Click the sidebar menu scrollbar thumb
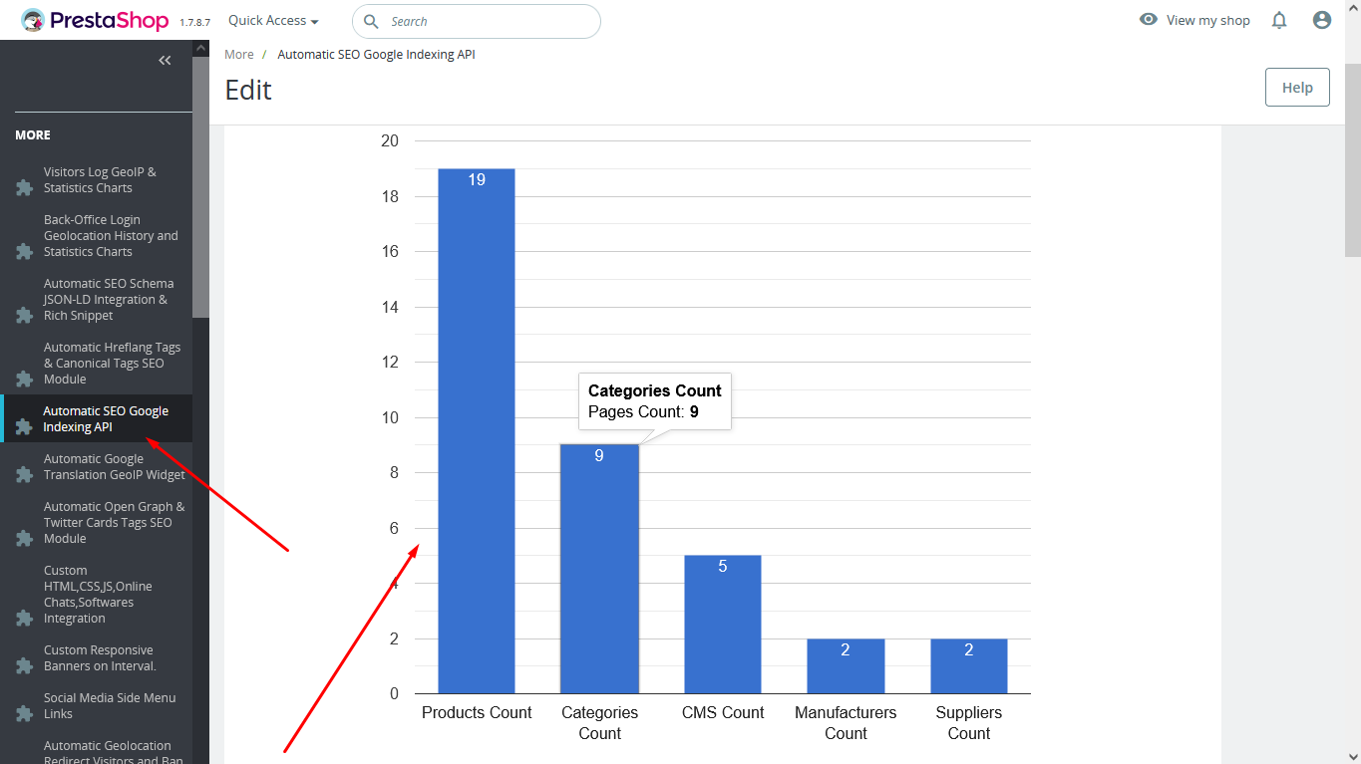 coord(200,187)
